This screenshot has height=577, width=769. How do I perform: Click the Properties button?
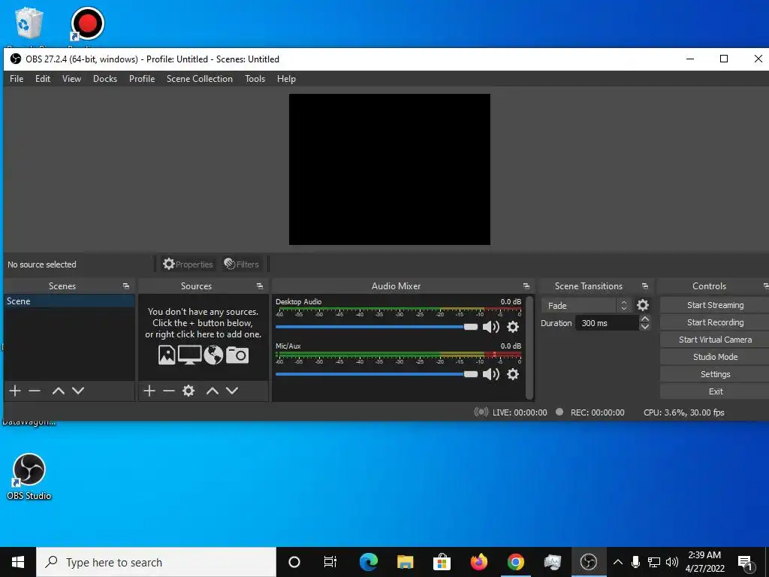(x=188, y=264)
